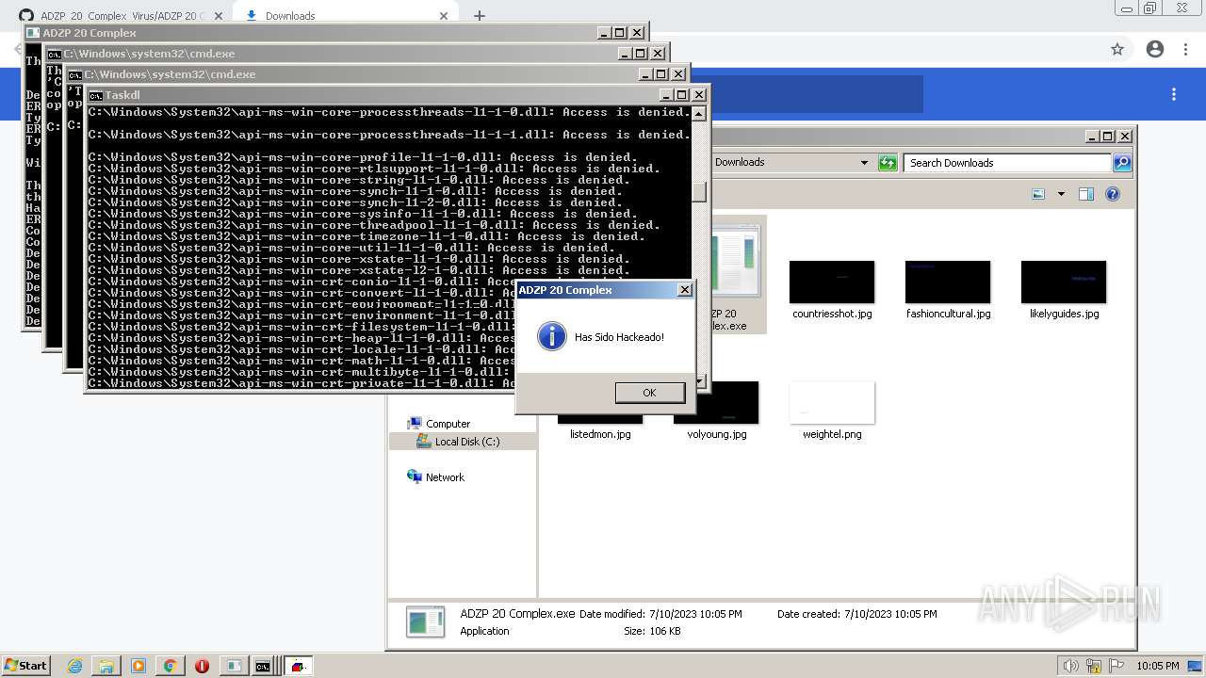
Task: Close the Downloads browser tab
Action: tap(444, 16)
